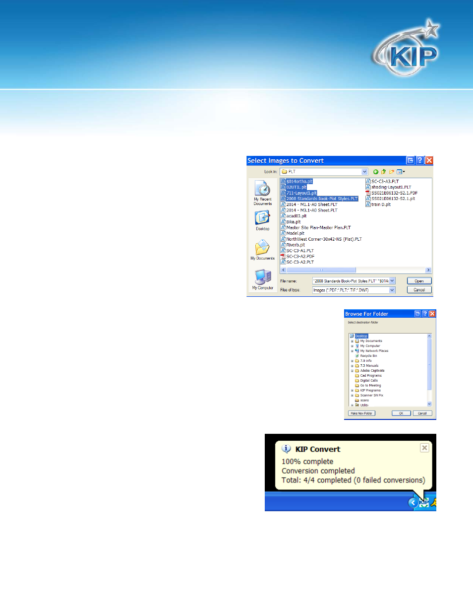Open My Documents in the places bar
This screenshot has height=613, width=473.
[x=262, y=250]
